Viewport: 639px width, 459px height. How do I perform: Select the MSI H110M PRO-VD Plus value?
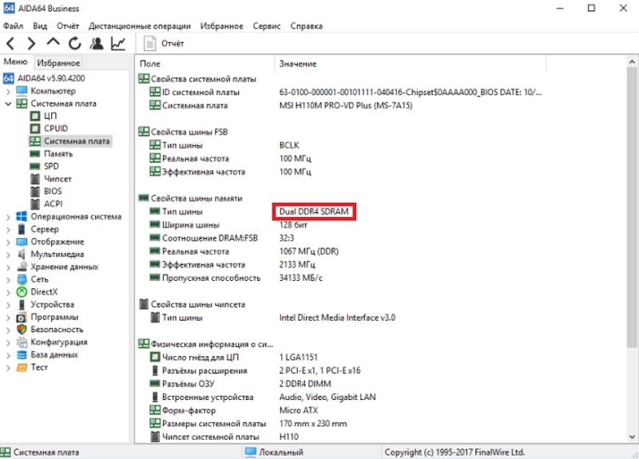346,106
